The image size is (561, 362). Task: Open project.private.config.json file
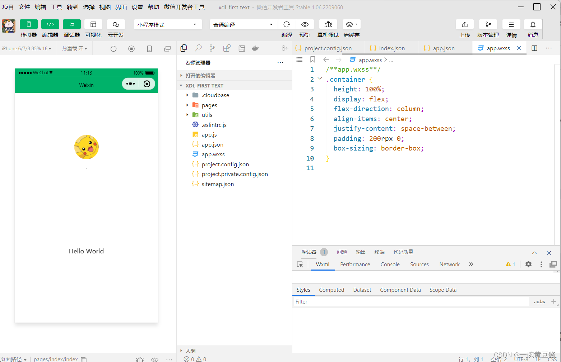[235, 174]
